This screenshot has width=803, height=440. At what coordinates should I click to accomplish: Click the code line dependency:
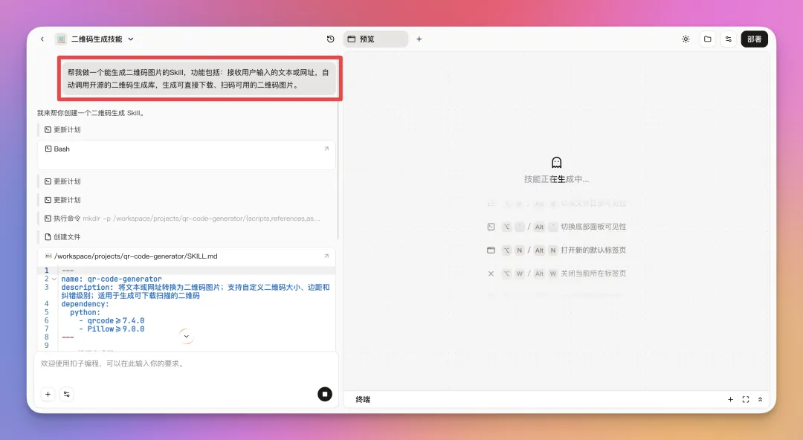pyautogui.click(x=85, y=304)
